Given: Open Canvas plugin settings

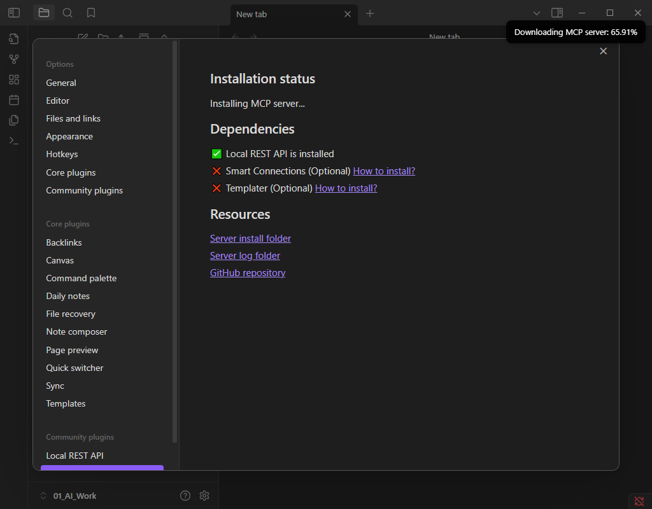Looking at the screenshot, I should tap(60, 260).
